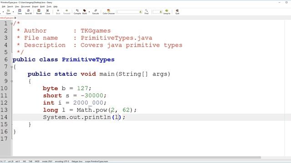Click the 'Covers java primitive types' description text
This screenshot has width=291, height=163.
(x=131, y=45)
